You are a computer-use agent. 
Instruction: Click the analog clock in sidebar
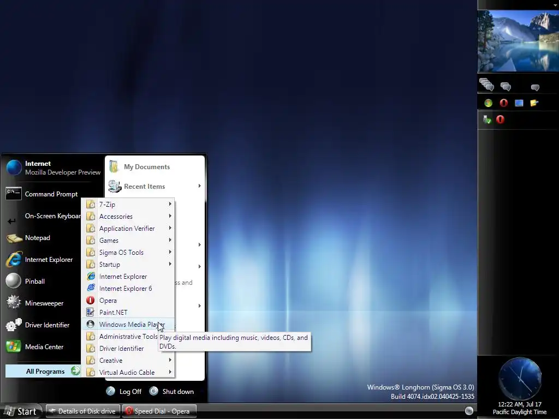520,379
